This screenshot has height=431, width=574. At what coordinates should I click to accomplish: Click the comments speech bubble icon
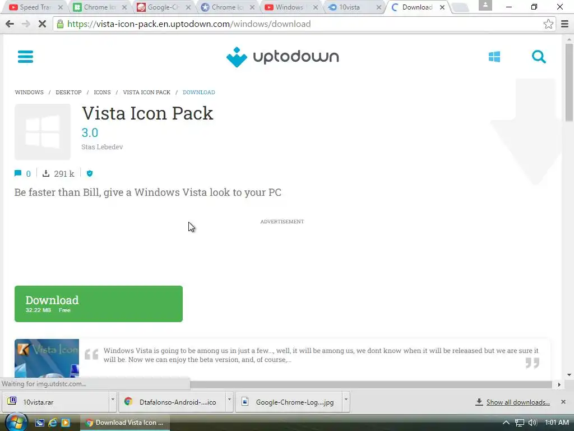17,173
